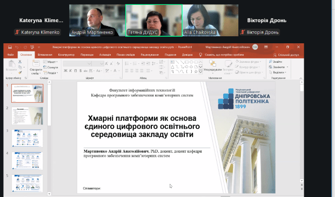335x197 pixels.
Task: Open the Упорядкувати arrange tool
Action: click(212, 67)
